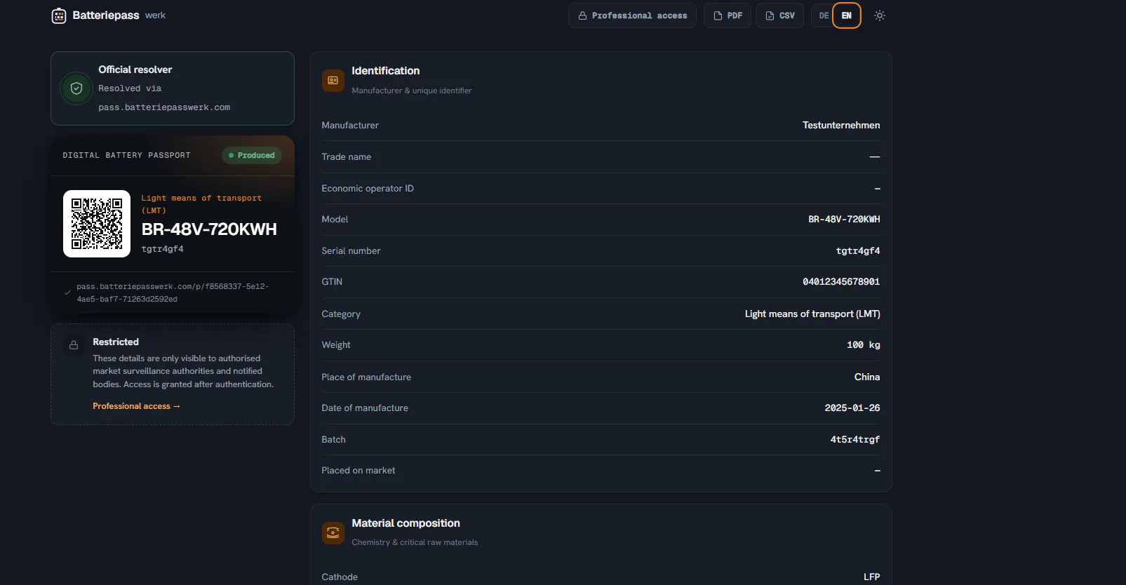Click the place of manufacture value China

click(x=867, y=377)
